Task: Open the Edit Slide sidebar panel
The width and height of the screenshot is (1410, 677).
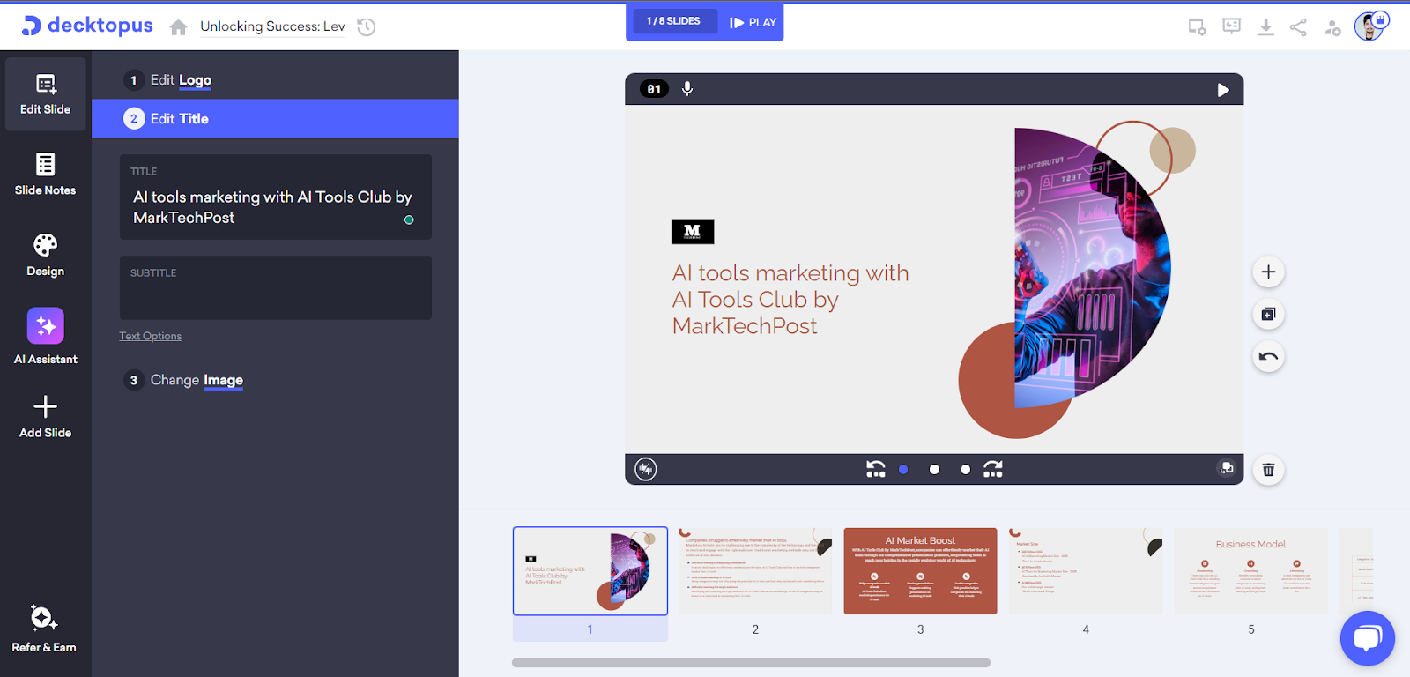Action: pyautogui.click(x=46, y=94)
